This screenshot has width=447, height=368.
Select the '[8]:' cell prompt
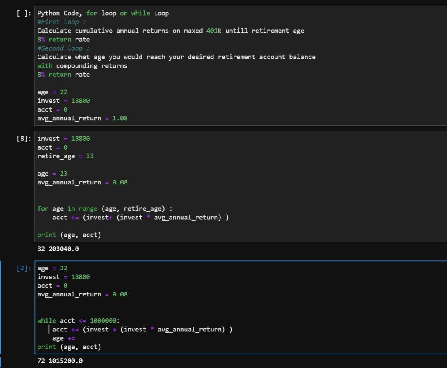point(24,139)
